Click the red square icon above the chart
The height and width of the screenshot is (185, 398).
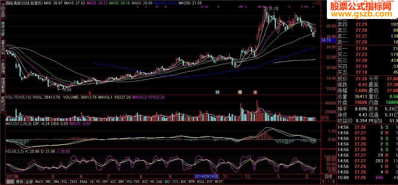(319, 2)
